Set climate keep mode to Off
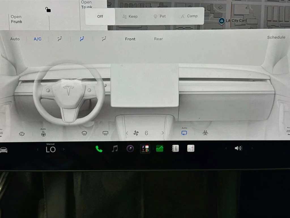The width and height of the screenshot is (290, 218). tap(100, 16)
